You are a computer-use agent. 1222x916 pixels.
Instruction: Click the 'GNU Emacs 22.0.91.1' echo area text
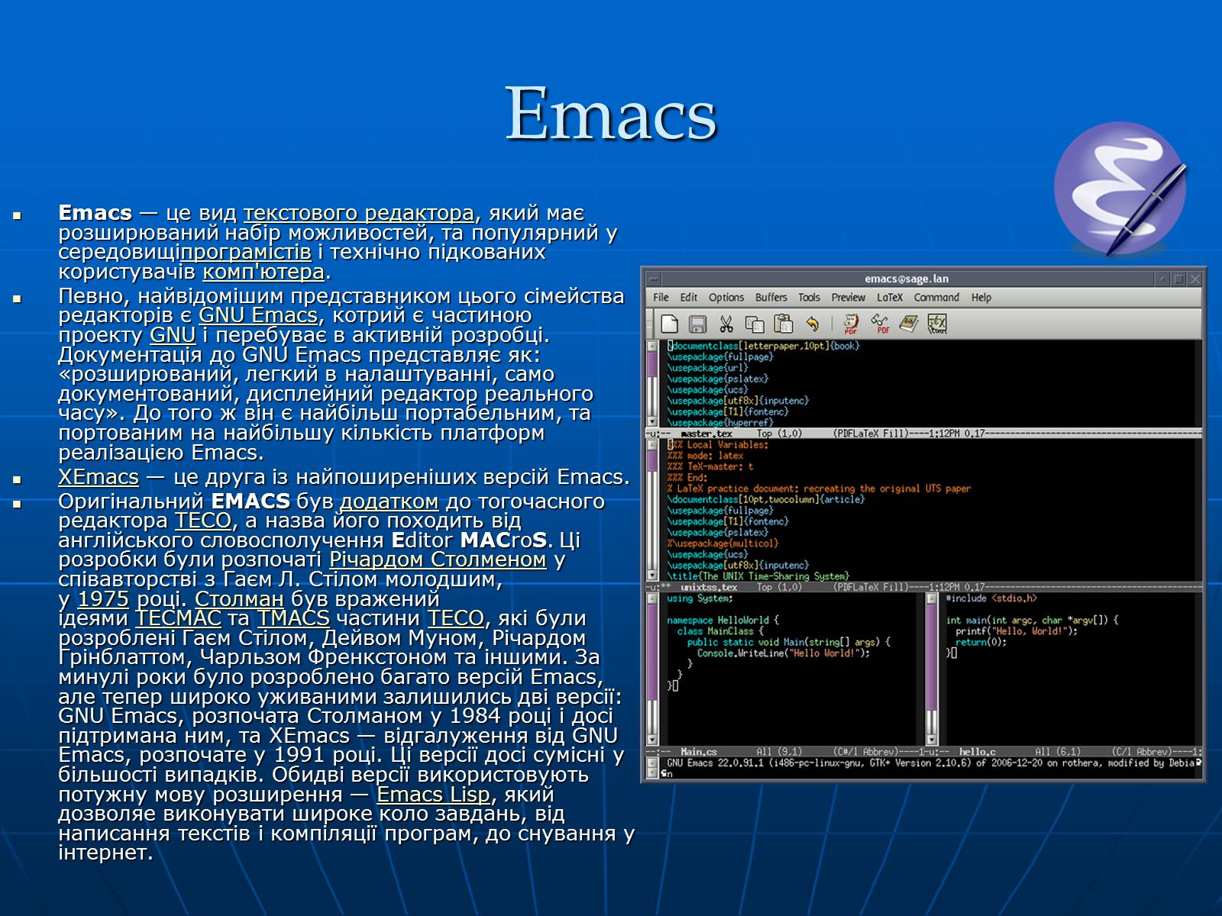pyautogui.click(x=716, y=763)
